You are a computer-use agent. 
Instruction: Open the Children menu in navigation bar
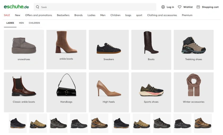[x=115, y=15]
